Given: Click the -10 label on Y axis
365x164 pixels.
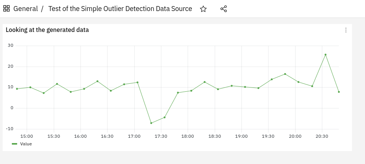Looking at the screenshot, I should tap(10, 129).
